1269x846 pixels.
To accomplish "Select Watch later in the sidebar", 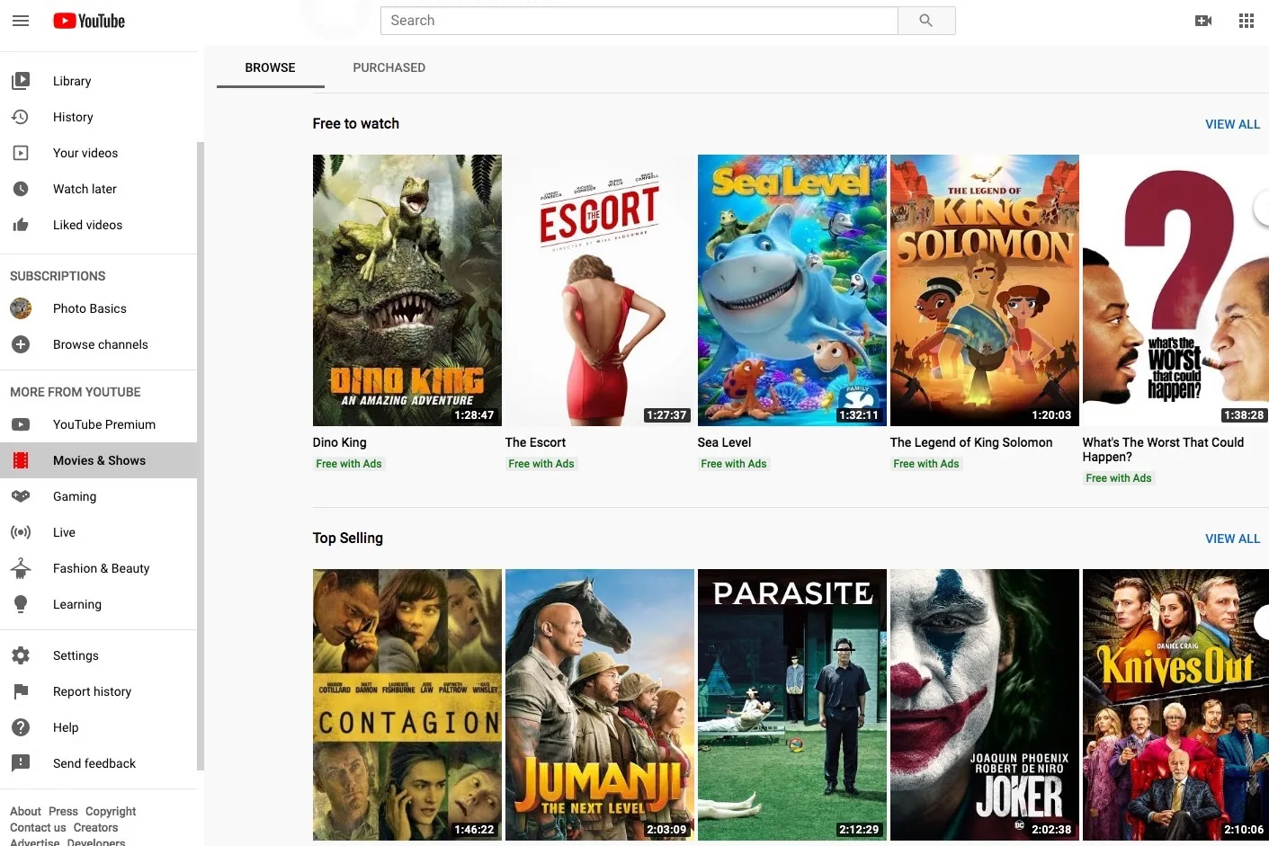I will [x=85, y=189].
